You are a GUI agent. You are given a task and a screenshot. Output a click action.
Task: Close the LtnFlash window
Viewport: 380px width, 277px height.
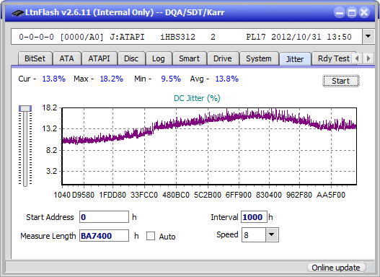pos(364,12)
